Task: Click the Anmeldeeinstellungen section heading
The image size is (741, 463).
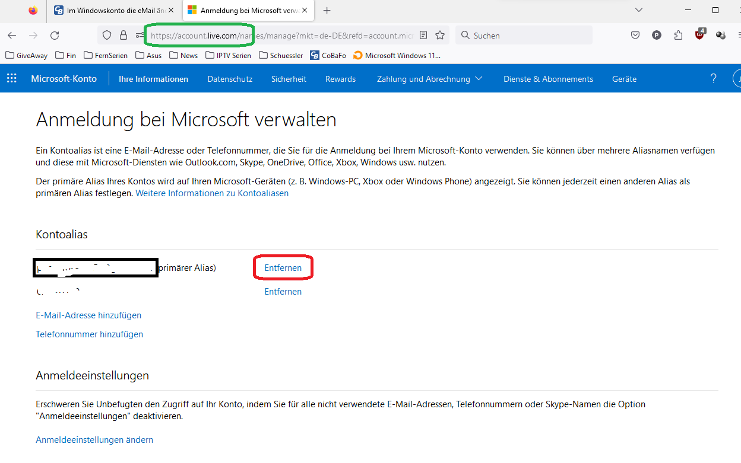Action: [92, 376]
